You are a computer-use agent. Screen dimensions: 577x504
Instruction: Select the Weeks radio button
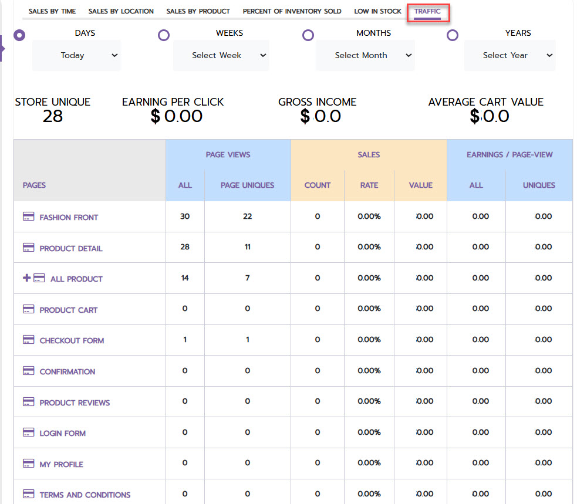point(164,35)
